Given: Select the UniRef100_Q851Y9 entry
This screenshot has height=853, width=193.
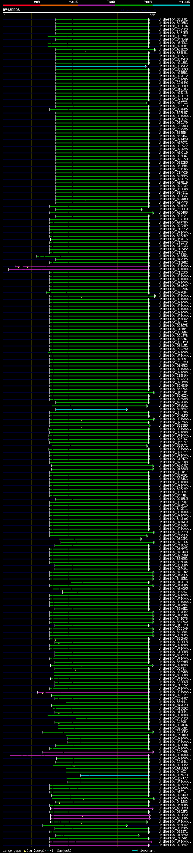Looking at the screenshot, I should pos(173,123).
